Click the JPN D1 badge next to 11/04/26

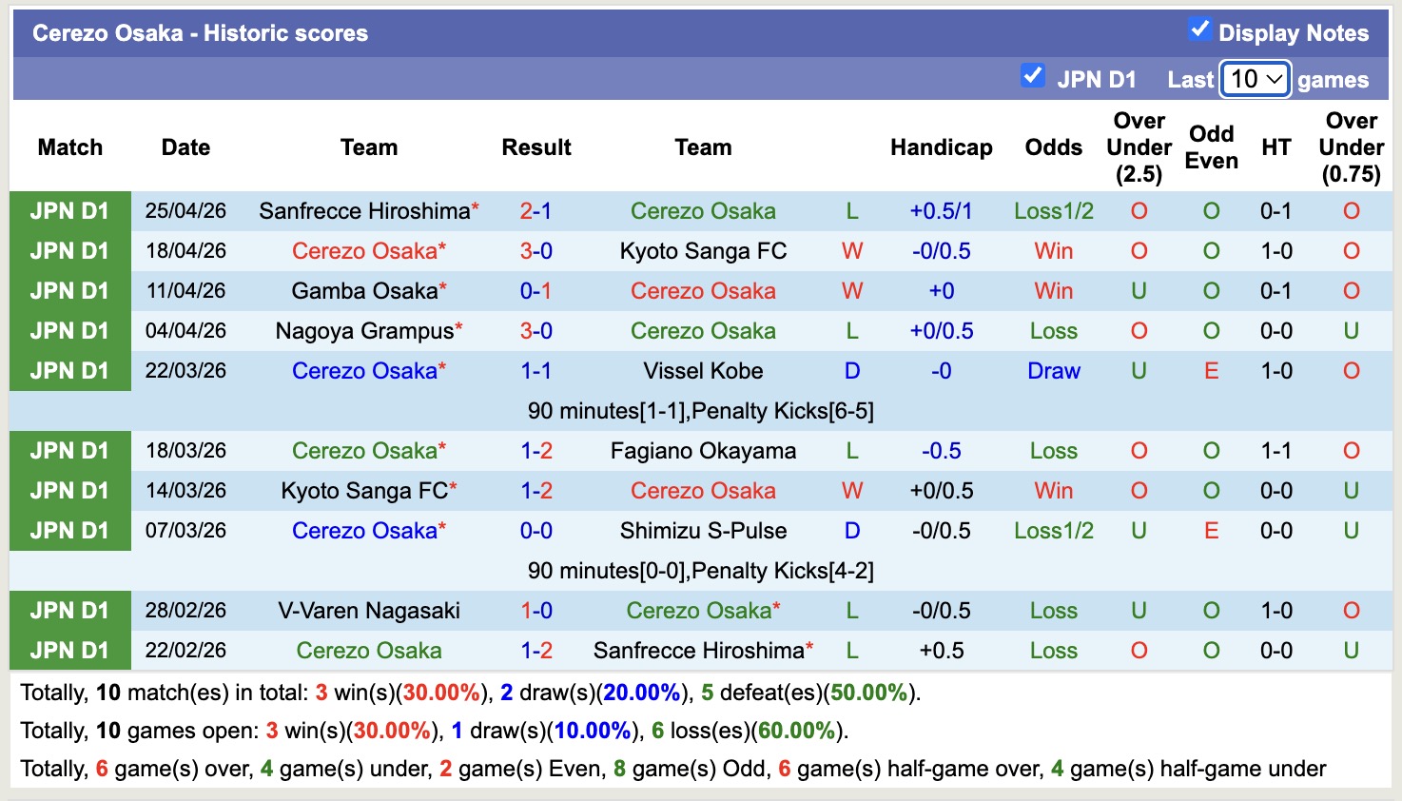pos(70,290)
